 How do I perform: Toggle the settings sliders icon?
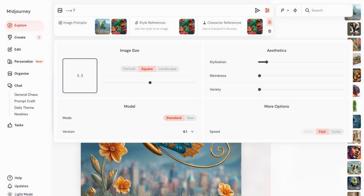[x=267, y=11]
